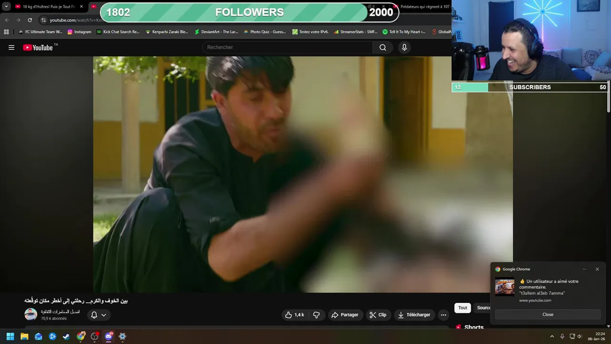Screen dimensions: 611x344
Task: Open Kick Chat Search bookmark
Action: click(118, 32)
